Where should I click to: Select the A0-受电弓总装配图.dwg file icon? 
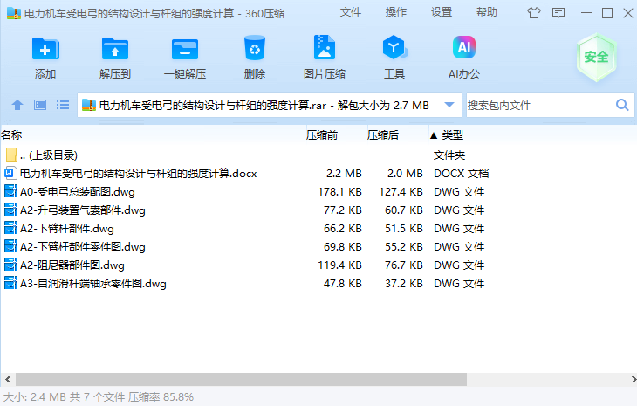coord(10,192)
